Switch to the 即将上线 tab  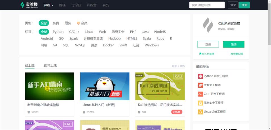point(50,66)
